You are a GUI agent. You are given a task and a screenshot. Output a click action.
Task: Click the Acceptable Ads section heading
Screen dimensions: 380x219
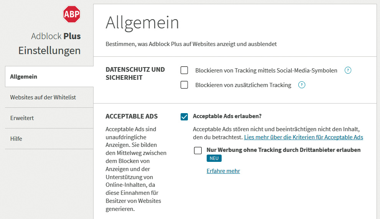pos(132,116)
